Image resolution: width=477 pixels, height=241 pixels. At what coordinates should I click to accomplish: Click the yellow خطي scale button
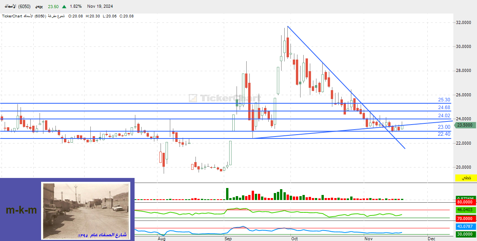tap(466, 178)
